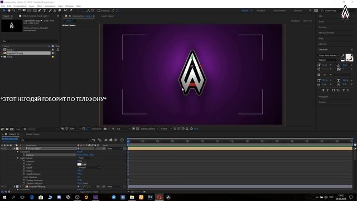Open the composition mini-flowchart icon
Viewport: 357px width, 201px height.
tap(93, 140)
